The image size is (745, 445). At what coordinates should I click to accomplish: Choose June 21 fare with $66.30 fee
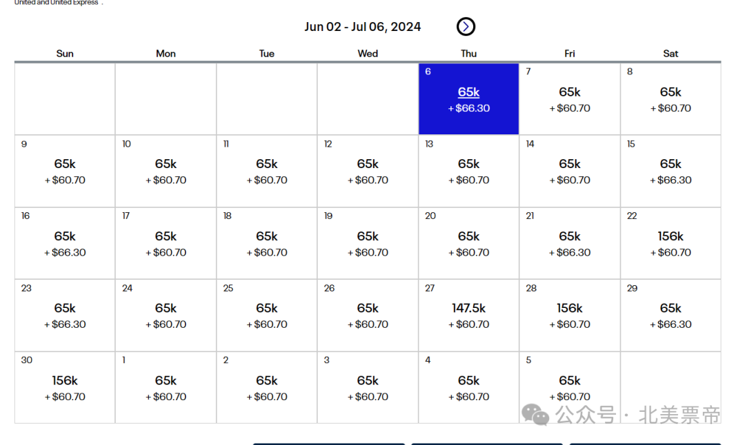(x=570, y=243)
